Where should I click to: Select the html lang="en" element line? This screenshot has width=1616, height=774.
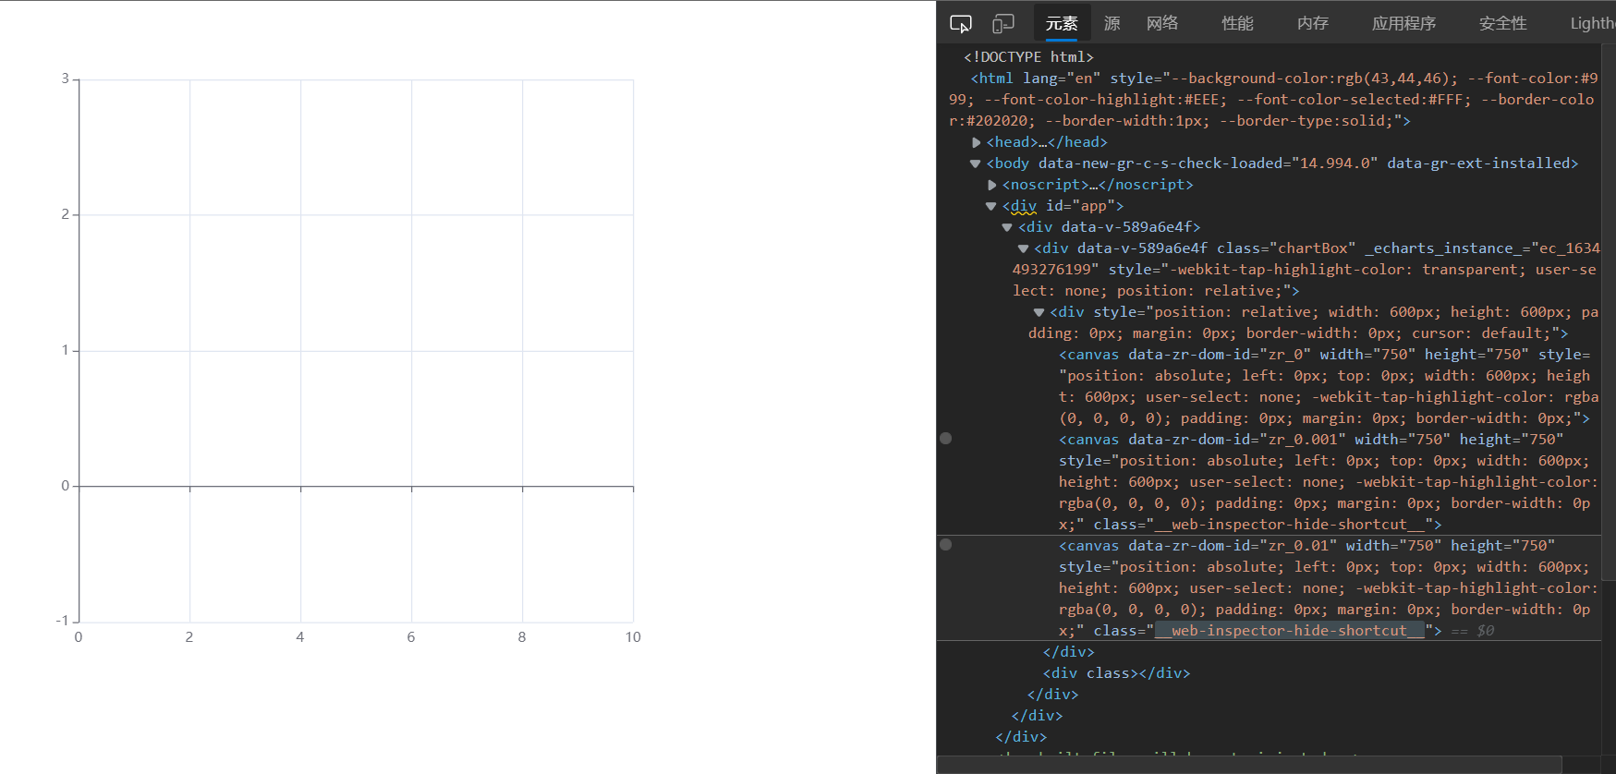pyautogui.click(x=1273, y=100)
